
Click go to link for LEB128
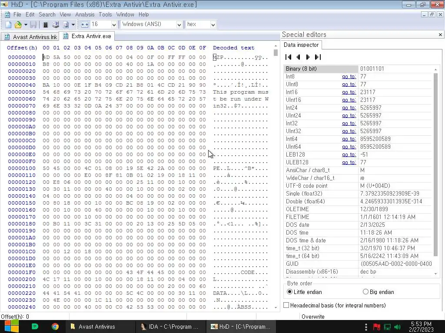click(x=349, y=155)
